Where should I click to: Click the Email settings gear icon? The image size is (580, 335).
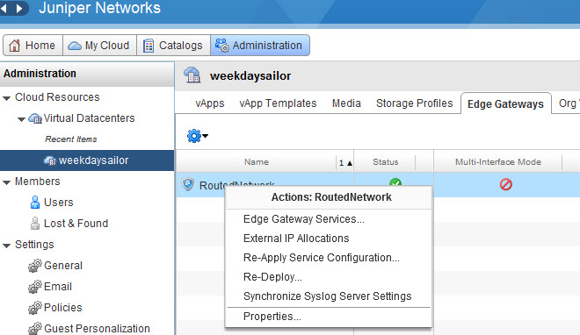[35, 286]
